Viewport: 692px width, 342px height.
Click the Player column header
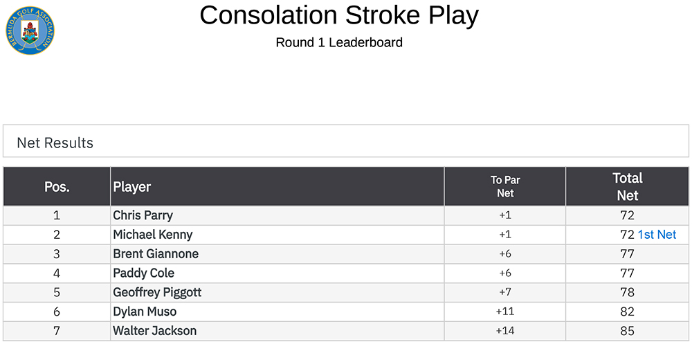[x=132, y=186]
